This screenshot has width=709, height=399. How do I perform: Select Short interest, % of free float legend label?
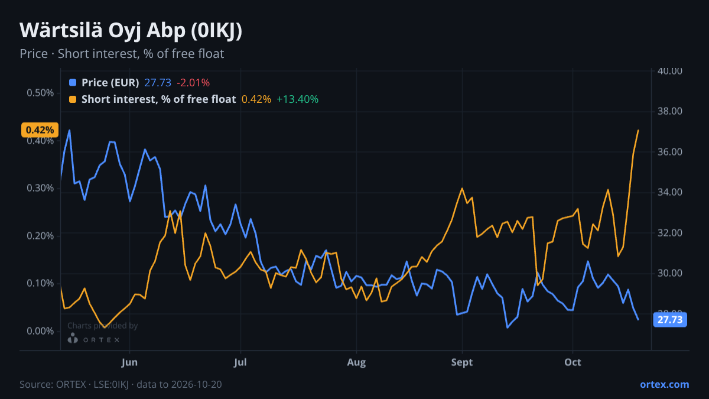tap(158, 99)
